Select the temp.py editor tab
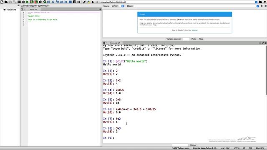267x150 pixels. click(x=33, y=9)
